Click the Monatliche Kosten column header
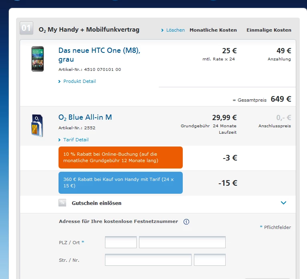This screenshot has width=307, height=279. pos(213,30)
